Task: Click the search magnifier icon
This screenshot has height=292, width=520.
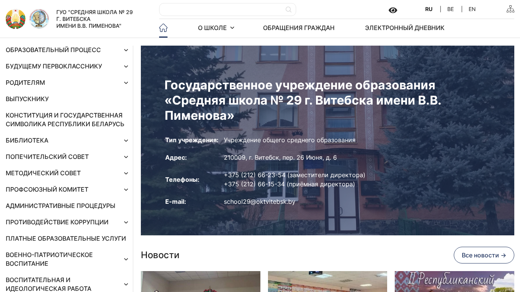Action: (289, 10)
